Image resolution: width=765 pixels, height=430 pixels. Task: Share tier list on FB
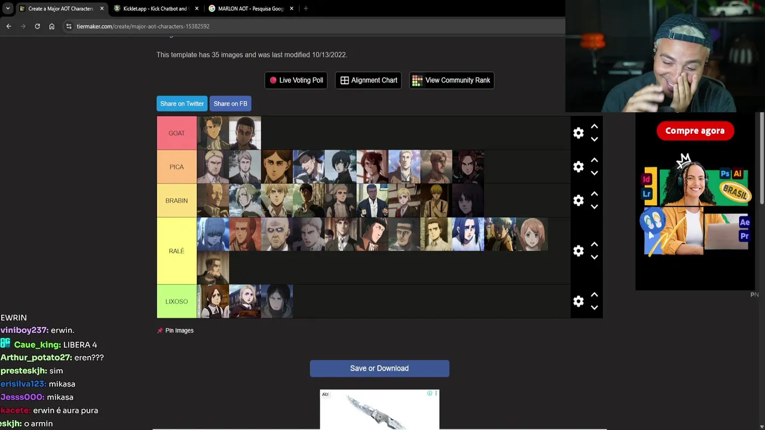click(230, 103)
